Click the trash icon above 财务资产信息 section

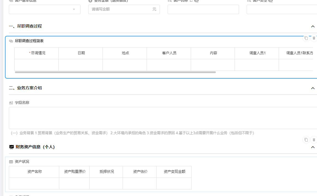[x=314, y=140]
